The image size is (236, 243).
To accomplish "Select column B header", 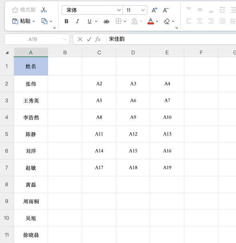I will (x=65, y=52).
